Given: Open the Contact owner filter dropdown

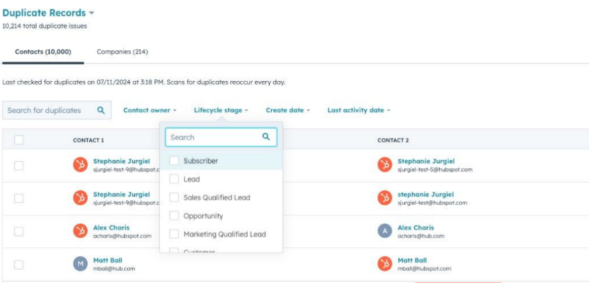Looking at the screenshot, I should tap(150, 110).
